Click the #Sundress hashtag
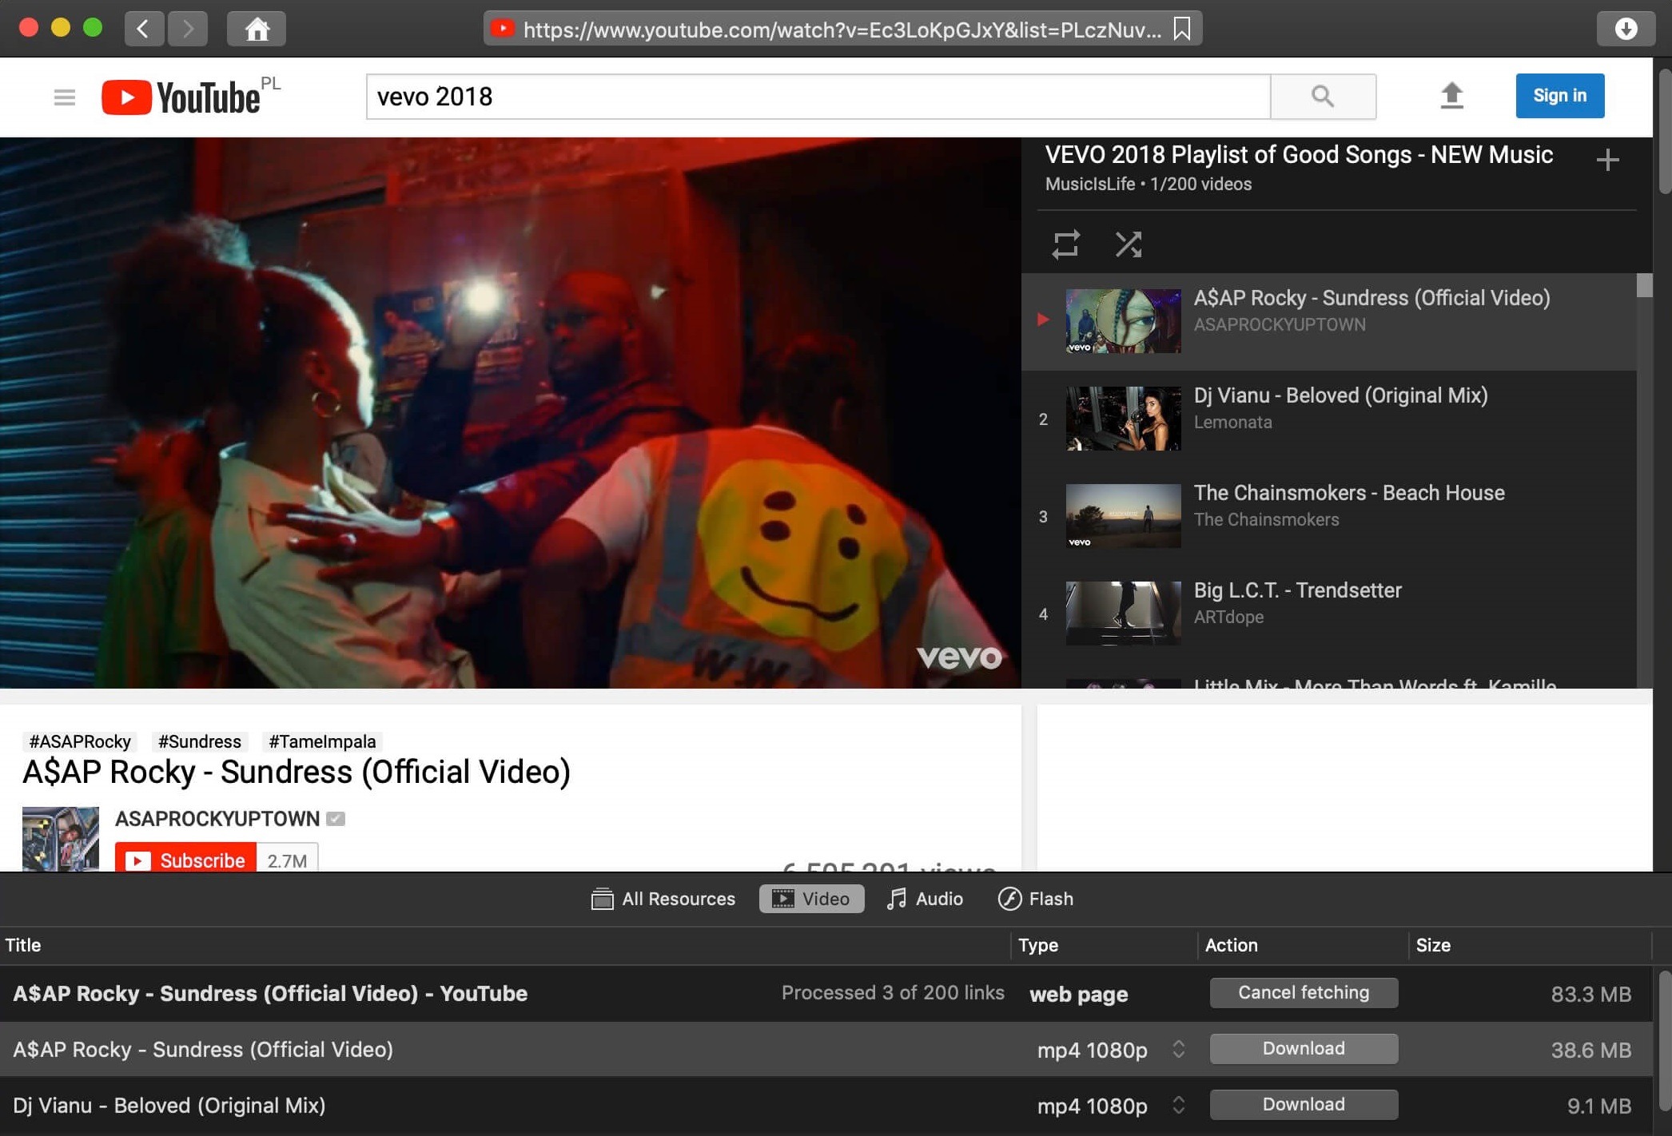The height and width of the screenshot is (1136, 1672). (x=200, y=741)
